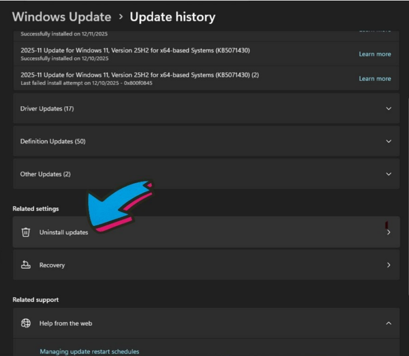Expand Definition Updates using its chevron
The image size is (409, 356).
(x=389, y=142)
